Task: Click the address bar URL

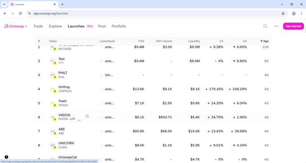Action: tap(51, 13)
